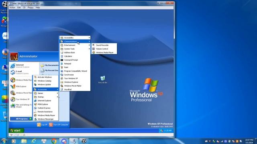Launch Windows Media Player in Entertainment submenu

tap(104, 52)
